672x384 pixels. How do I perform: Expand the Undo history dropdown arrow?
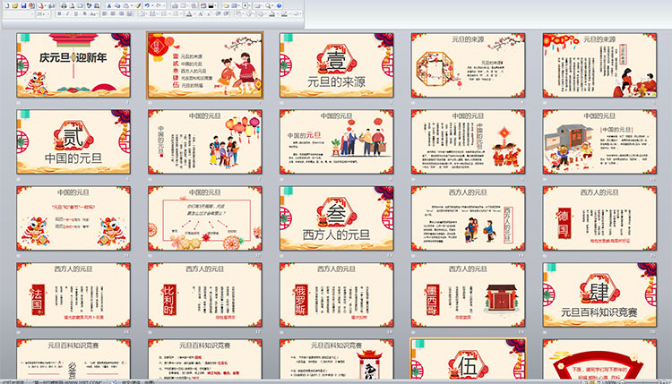coord(152,6)
